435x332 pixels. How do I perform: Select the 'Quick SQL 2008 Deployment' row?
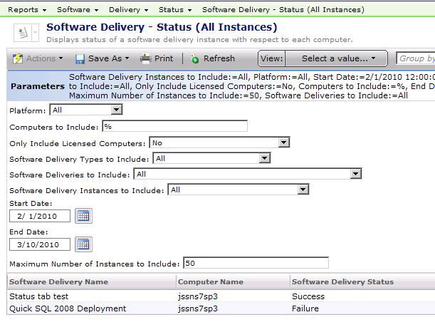tap(221, 308)
